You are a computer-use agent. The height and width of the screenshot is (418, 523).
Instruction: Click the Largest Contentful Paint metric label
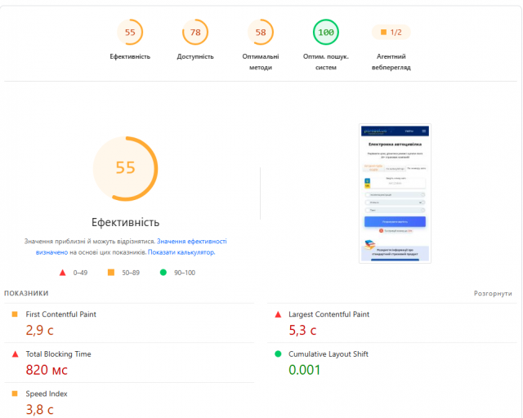coord(329,314)
